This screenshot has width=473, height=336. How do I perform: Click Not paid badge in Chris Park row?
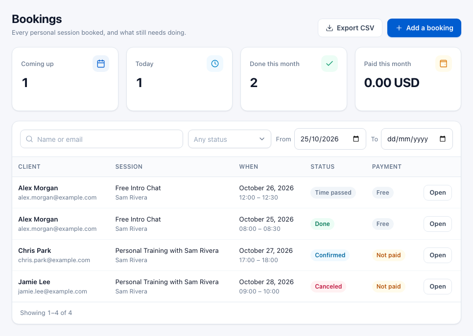[x=389, y=255]
